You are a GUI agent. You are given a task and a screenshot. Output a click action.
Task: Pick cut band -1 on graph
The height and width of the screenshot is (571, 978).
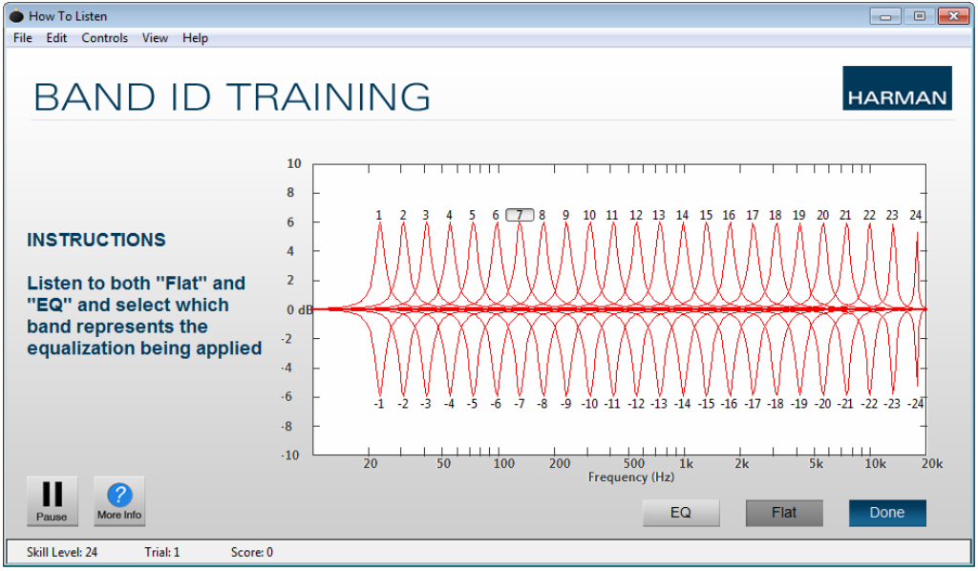[379, 404]
